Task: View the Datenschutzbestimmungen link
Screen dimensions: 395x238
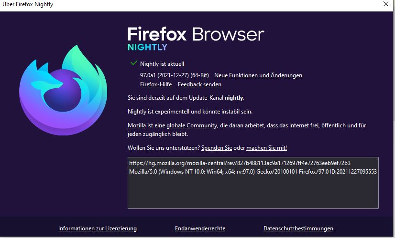Action: point(298,228)
